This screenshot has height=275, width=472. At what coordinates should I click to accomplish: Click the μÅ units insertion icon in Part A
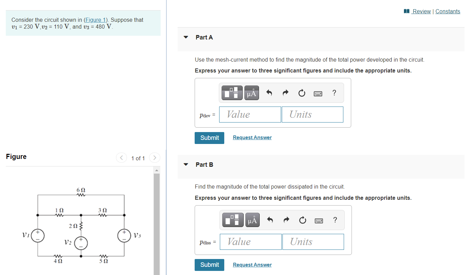[251, 93]
